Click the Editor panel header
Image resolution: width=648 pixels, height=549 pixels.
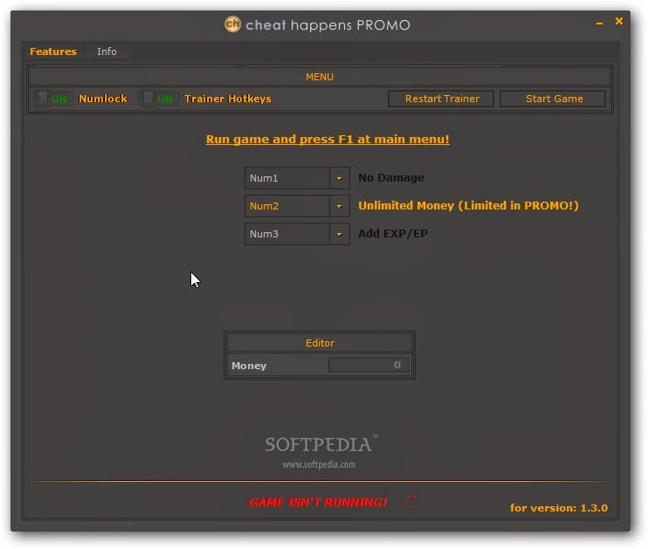tap(320, 343)
